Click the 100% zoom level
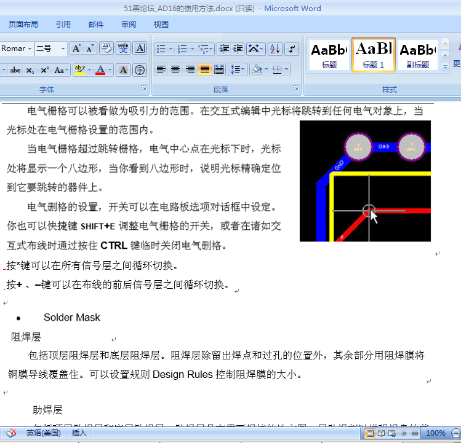Viewport: 461px width, 443px height. click(435, 433)
